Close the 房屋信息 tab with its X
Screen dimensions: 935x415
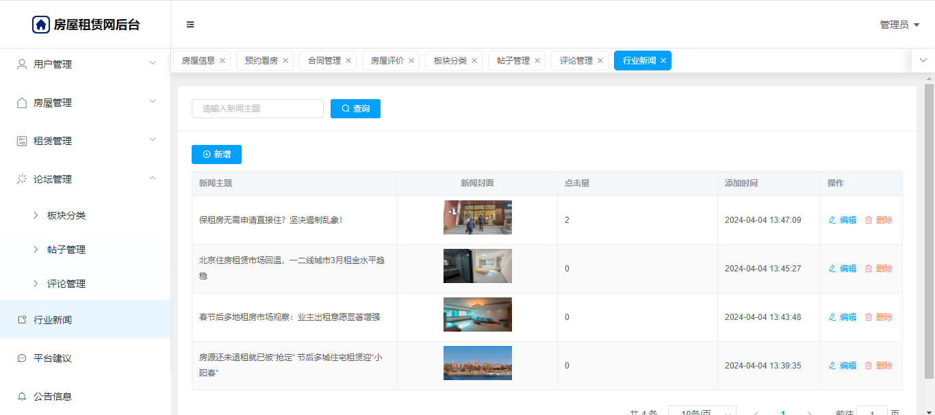[x=222, y=61]
